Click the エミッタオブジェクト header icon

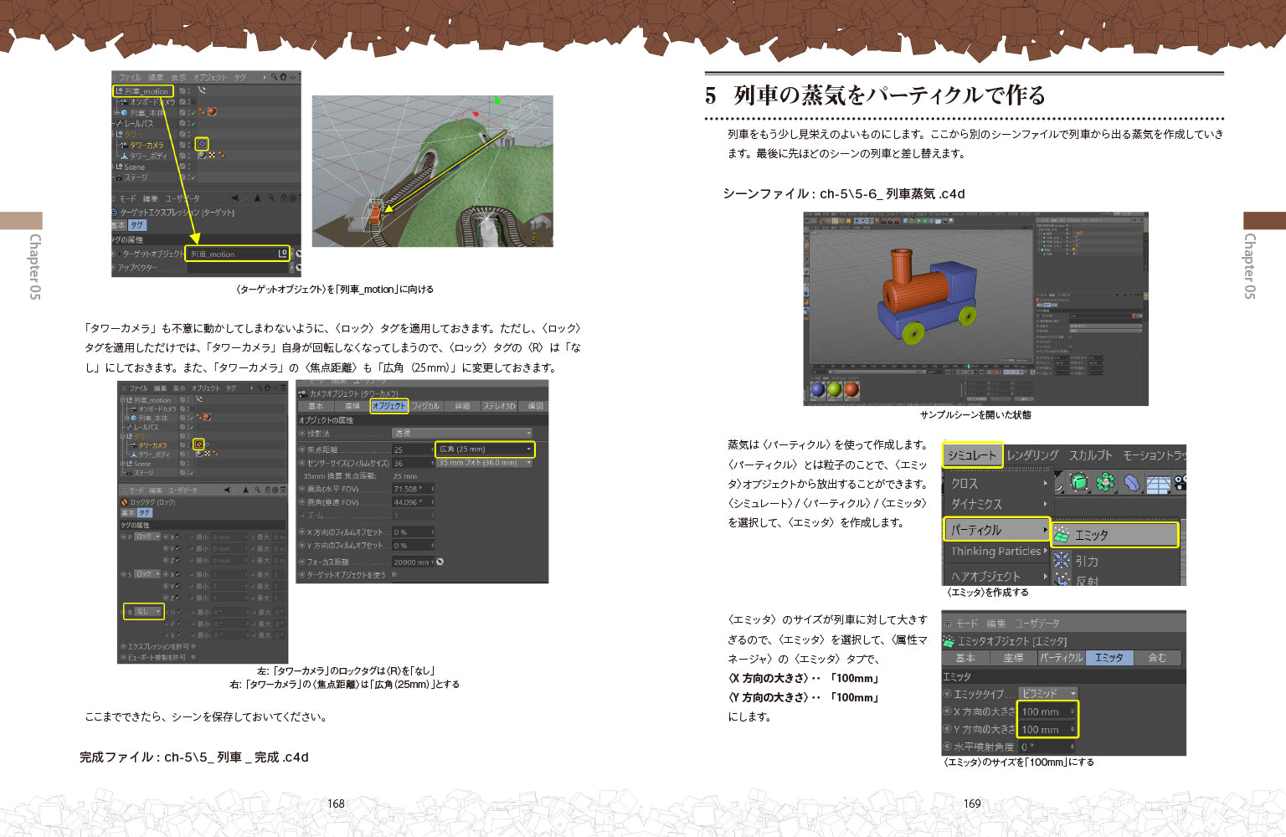(x=949, y=641)
